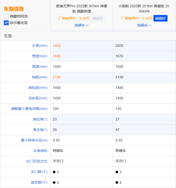Click the 轴距(mm) parameter label
176x188 pixels.
click(x=40, y=77)
